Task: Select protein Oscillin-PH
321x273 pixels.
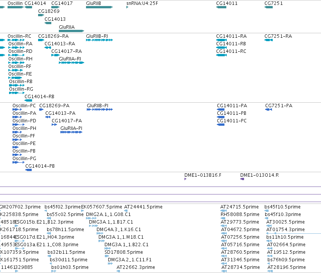Action: click(x=25, y=128)
